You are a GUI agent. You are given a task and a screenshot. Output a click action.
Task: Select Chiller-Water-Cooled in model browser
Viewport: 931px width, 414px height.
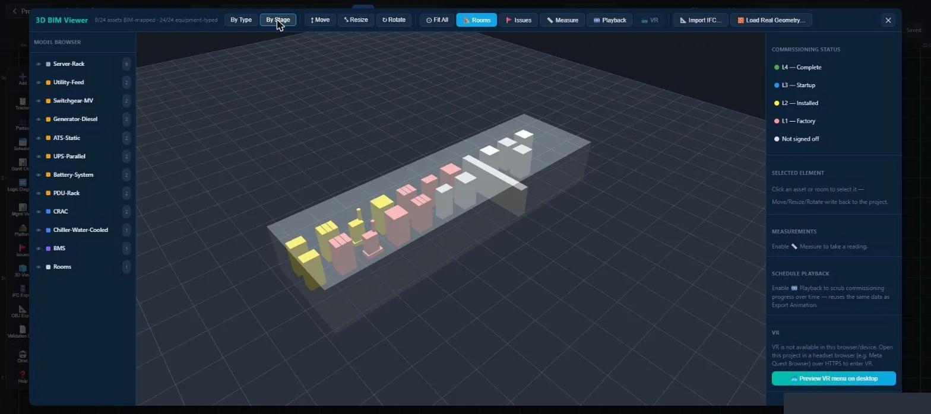point(81,230)
